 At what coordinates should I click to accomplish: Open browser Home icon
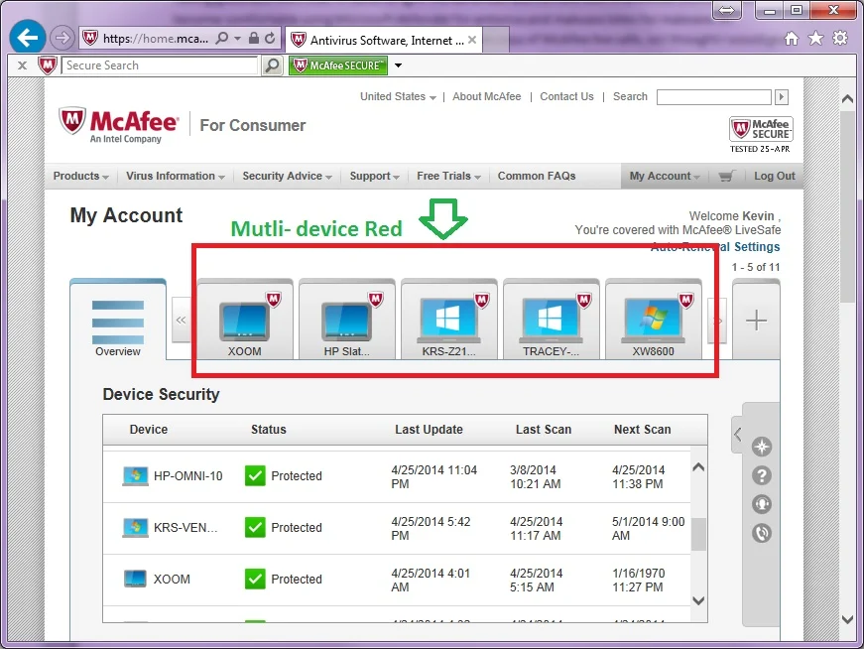[x=792, y=39]
